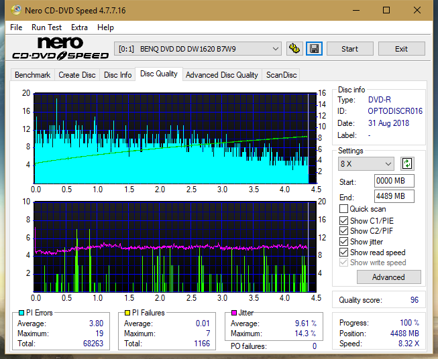The image size is (438, 359).
Task: Maximize the Nero CD-DVD Speed window
Action: tap(386, 10)
